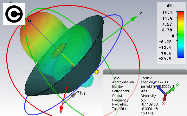Viewport: 187px width, 116px height.
Task: Click the 15.14 dBi result value
Action: (x=148, y=113)
